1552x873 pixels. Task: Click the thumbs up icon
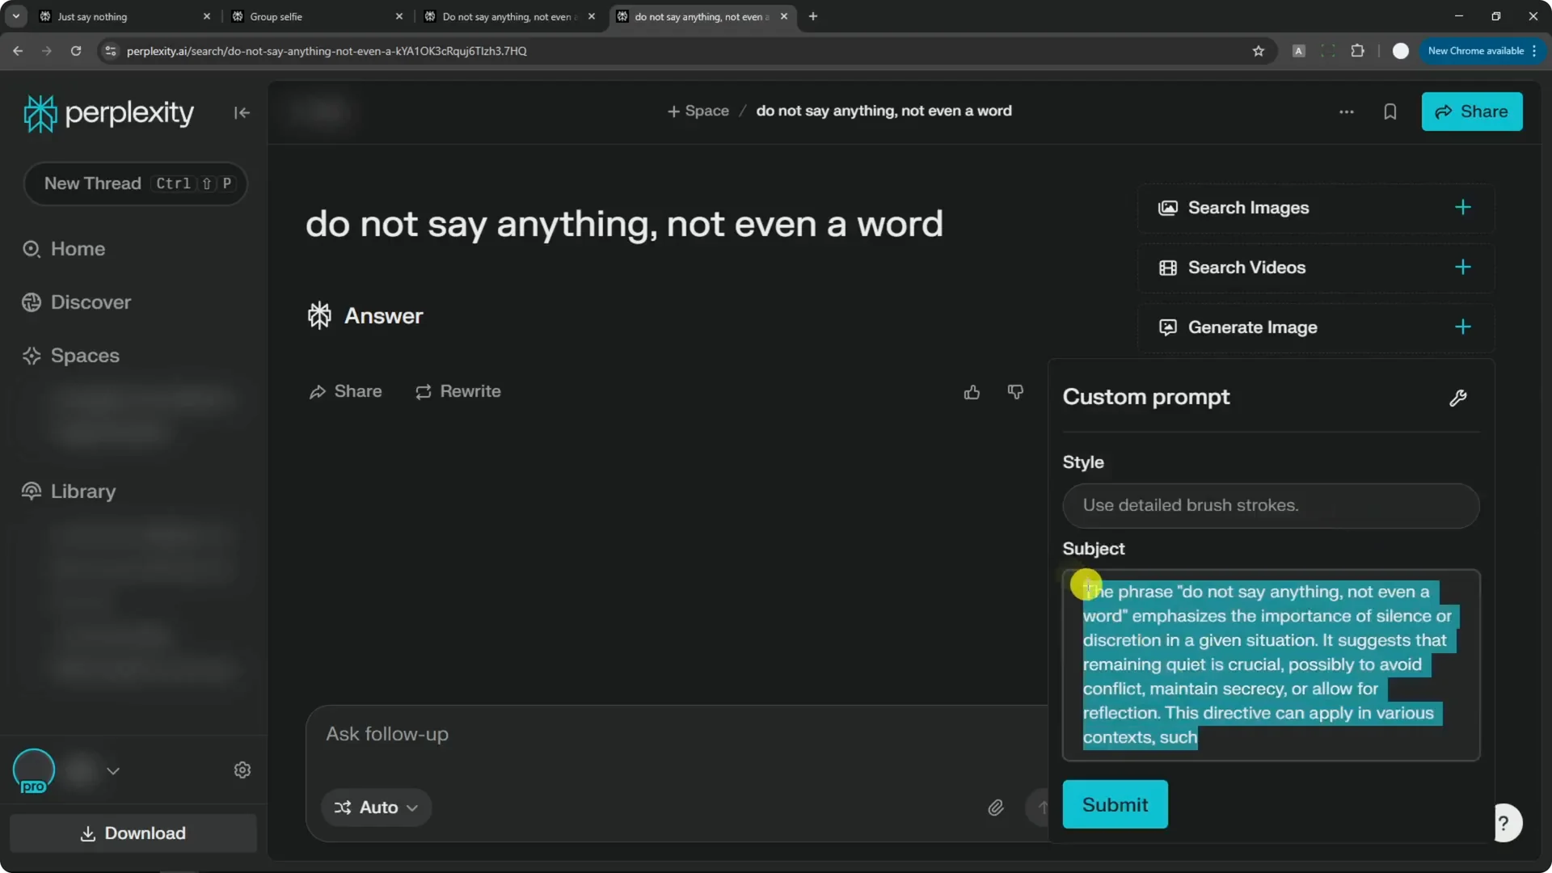[972, 392]
